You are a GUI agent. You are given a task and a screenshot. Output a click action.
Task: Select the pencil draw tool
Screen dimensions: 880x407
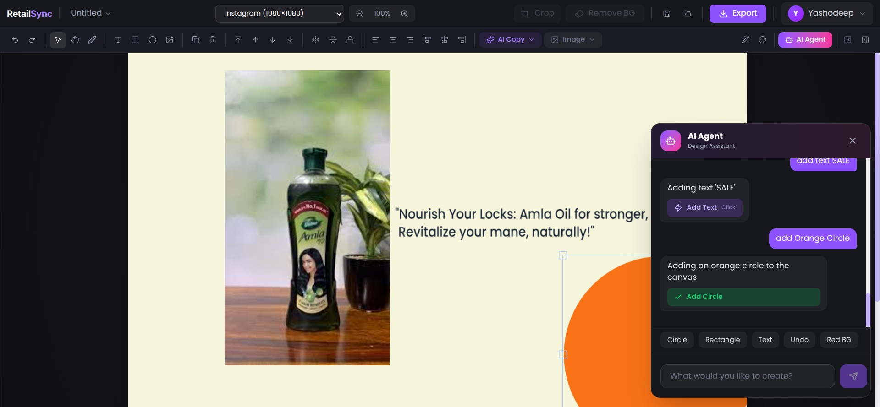pyautogui.click(x=92, y=40)
